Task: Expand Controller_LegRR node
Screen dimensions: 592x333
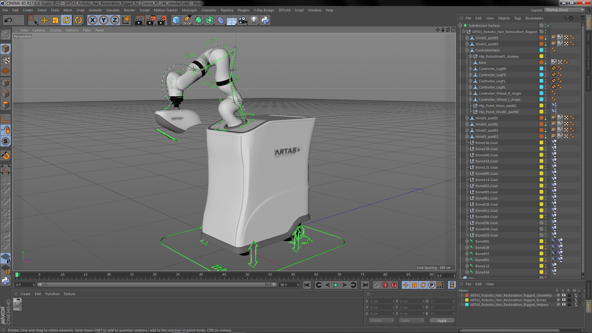Action: [470, 69]
